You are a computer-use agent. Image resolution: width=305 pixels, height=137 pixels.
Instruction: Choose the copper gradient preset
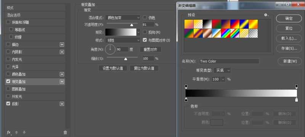tap(207, 33)
